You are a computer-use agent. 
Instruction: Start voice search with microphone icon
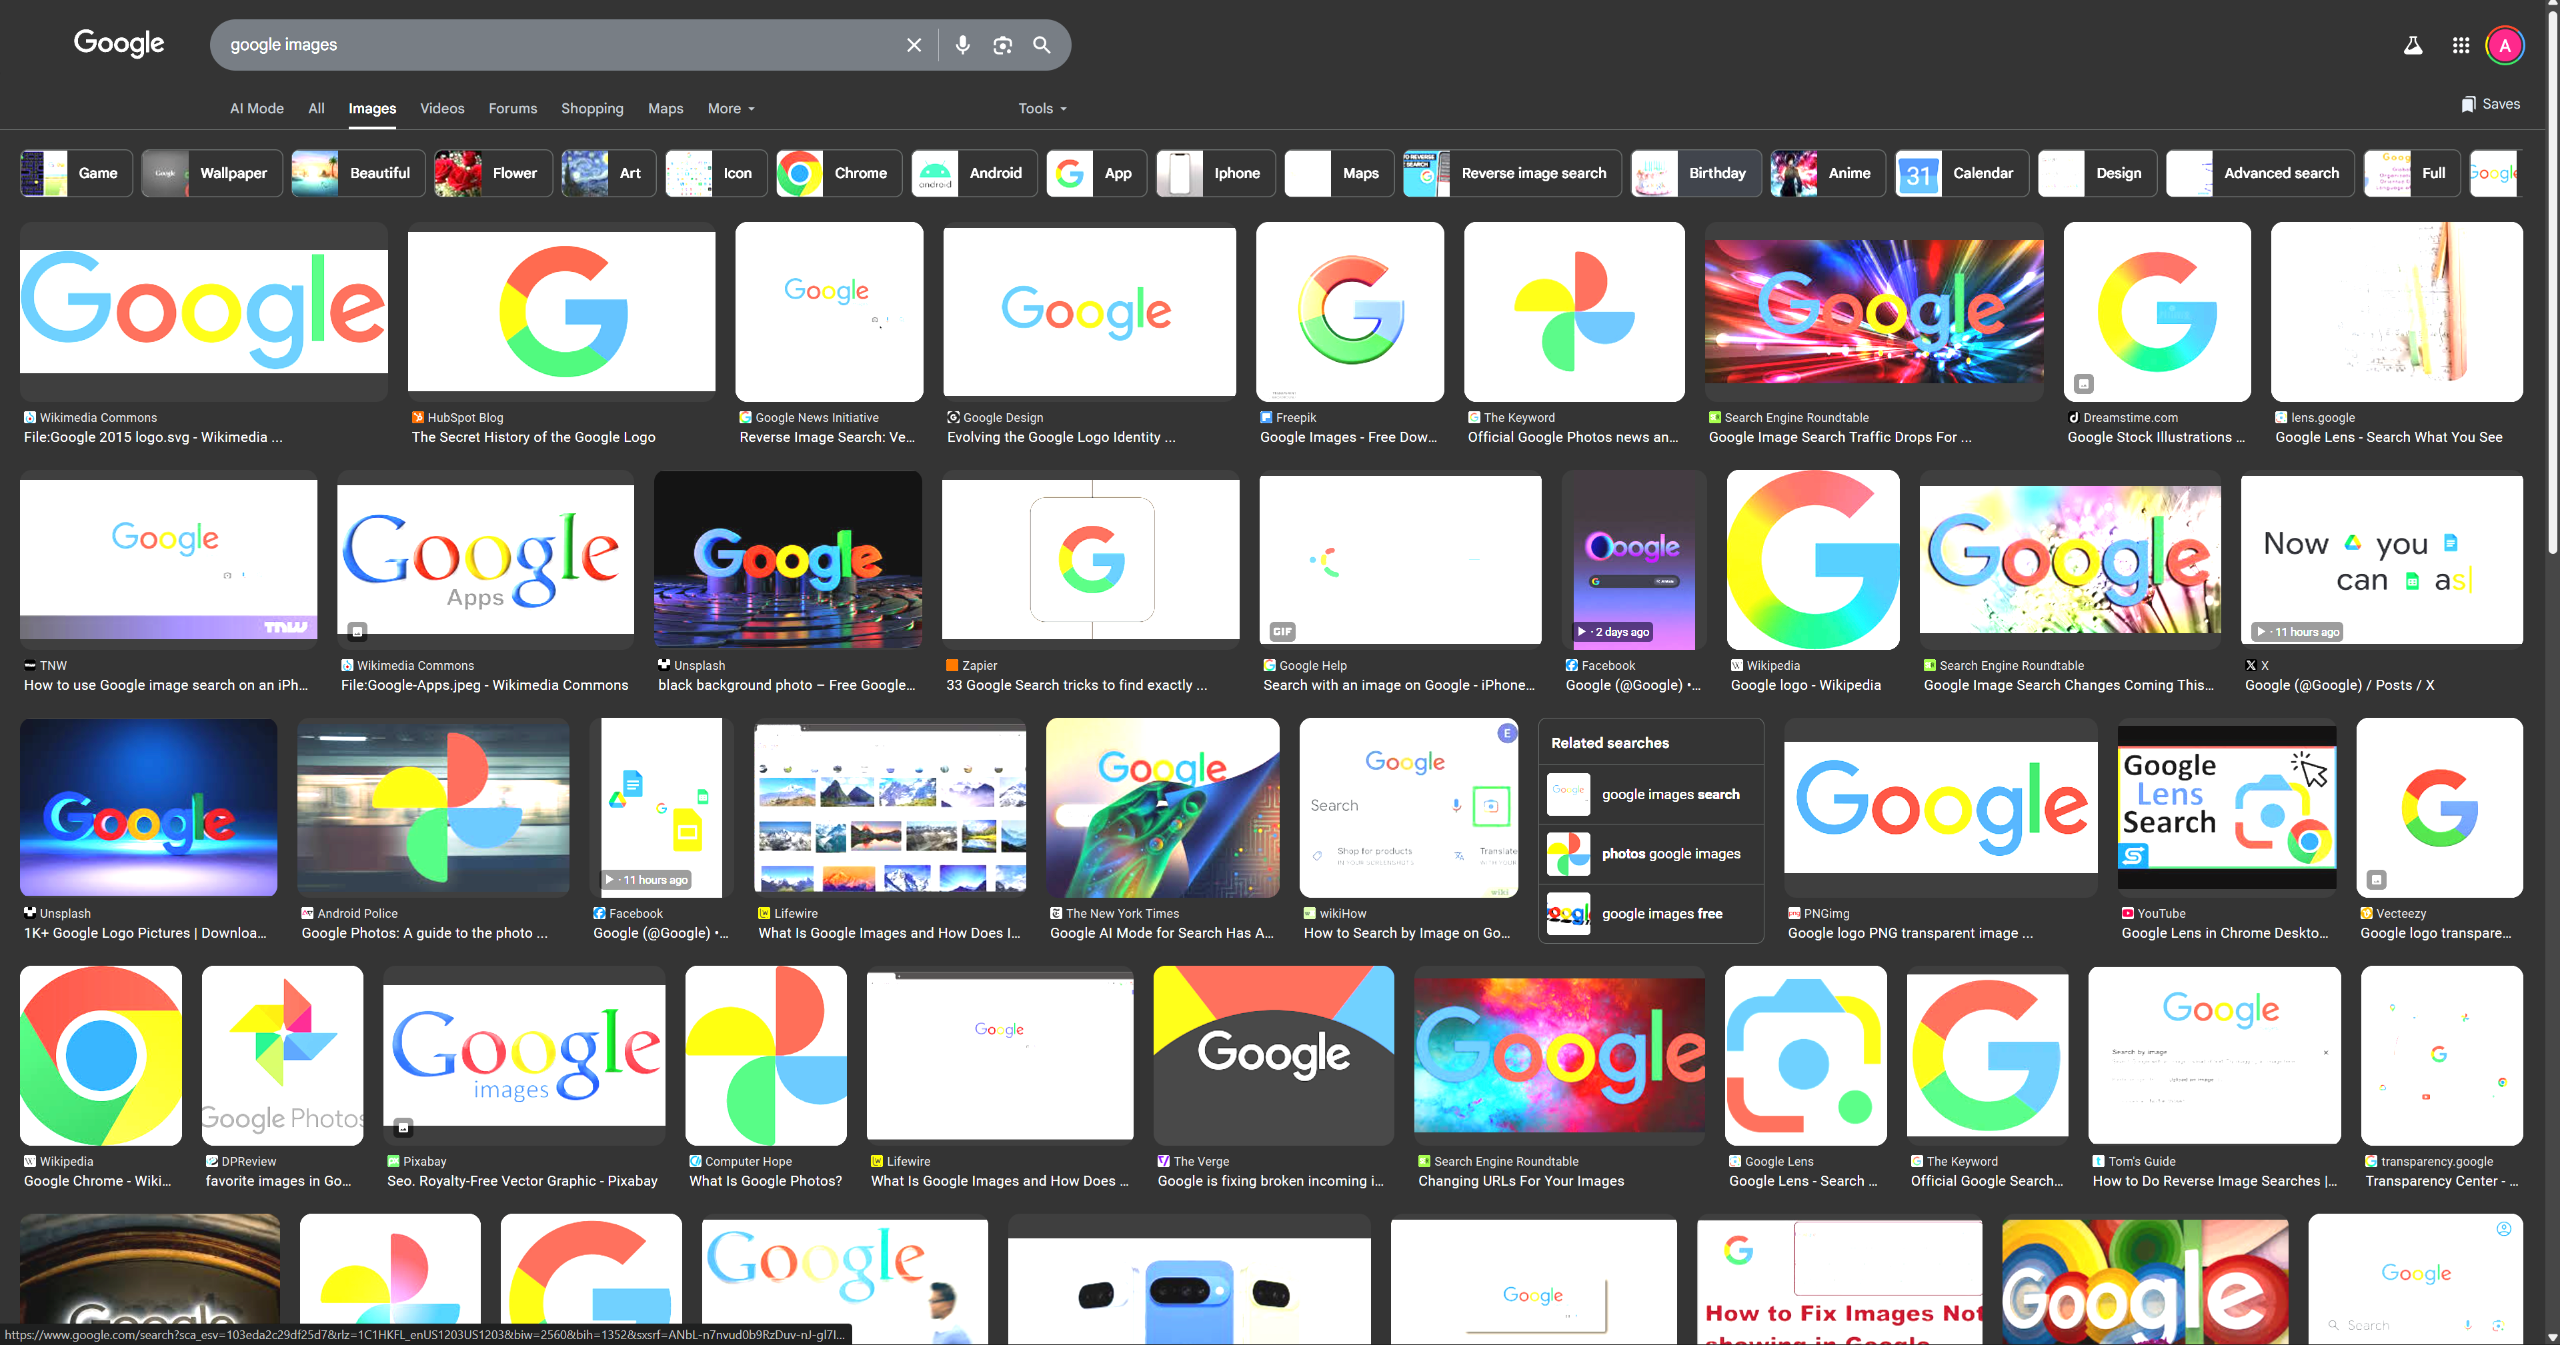962,45
